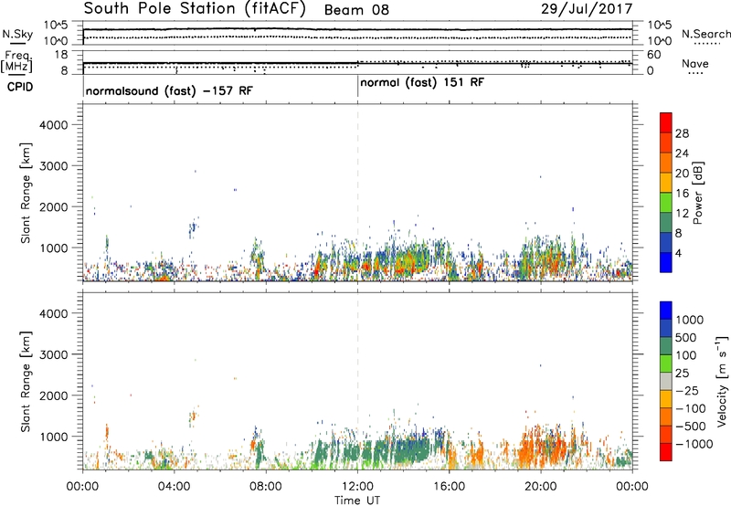Image resolution: width=731 pixels, height=506 pixels.
Task: Pick the gray -25 to 25 Velocity segment
Action: [x=666, y=381]
